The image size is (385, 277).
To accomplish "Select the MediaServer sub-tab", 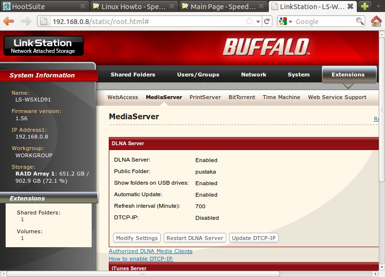I will coord(164,97).
